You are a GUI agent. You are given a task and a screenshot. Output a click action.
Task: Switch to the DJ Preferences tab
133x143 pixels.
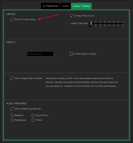pos(50,6)
